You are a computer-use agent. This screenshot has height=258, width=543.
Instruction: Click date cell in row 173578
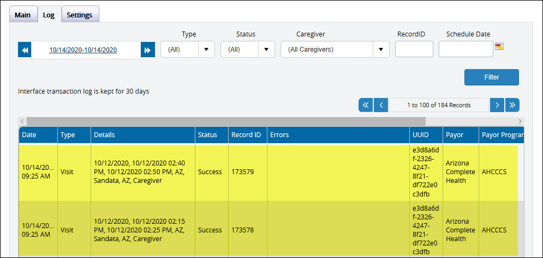38,230
